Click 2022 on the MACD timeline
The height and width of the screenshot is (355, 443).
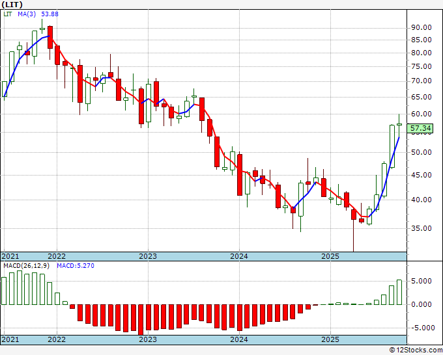57,339
